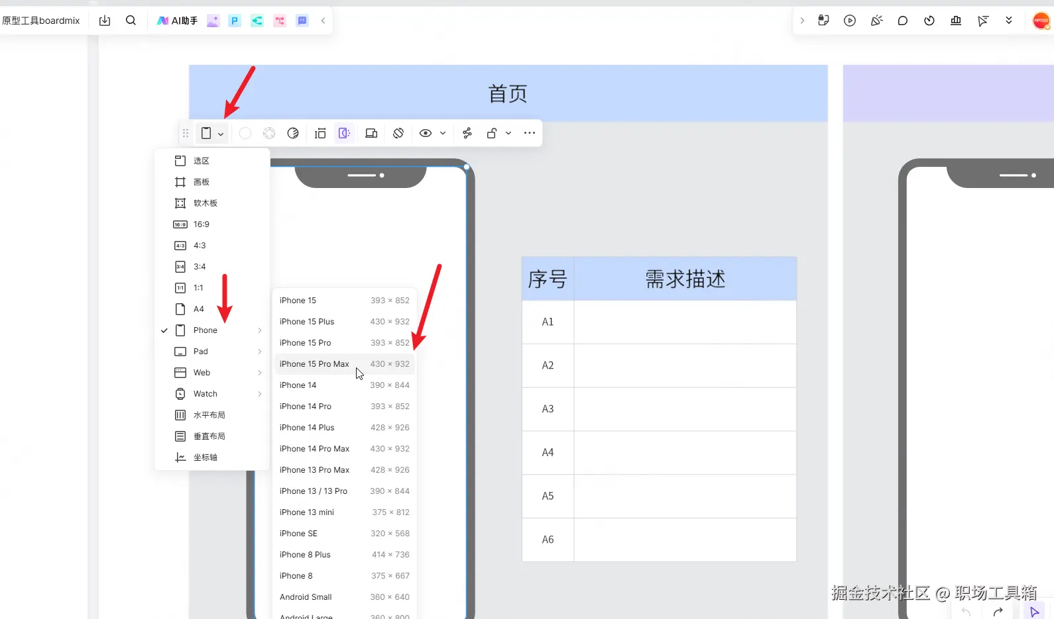This screenshot has height=619, width=1054.
Task: Select 水平布局 horizontal layout
Action: coord(212,415)
